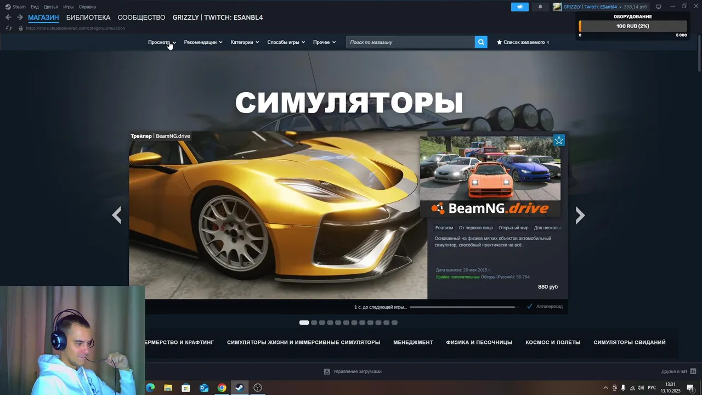Click the Управление загрузками link
This screenshot has height=395, width=702.
tap(357, 371)
